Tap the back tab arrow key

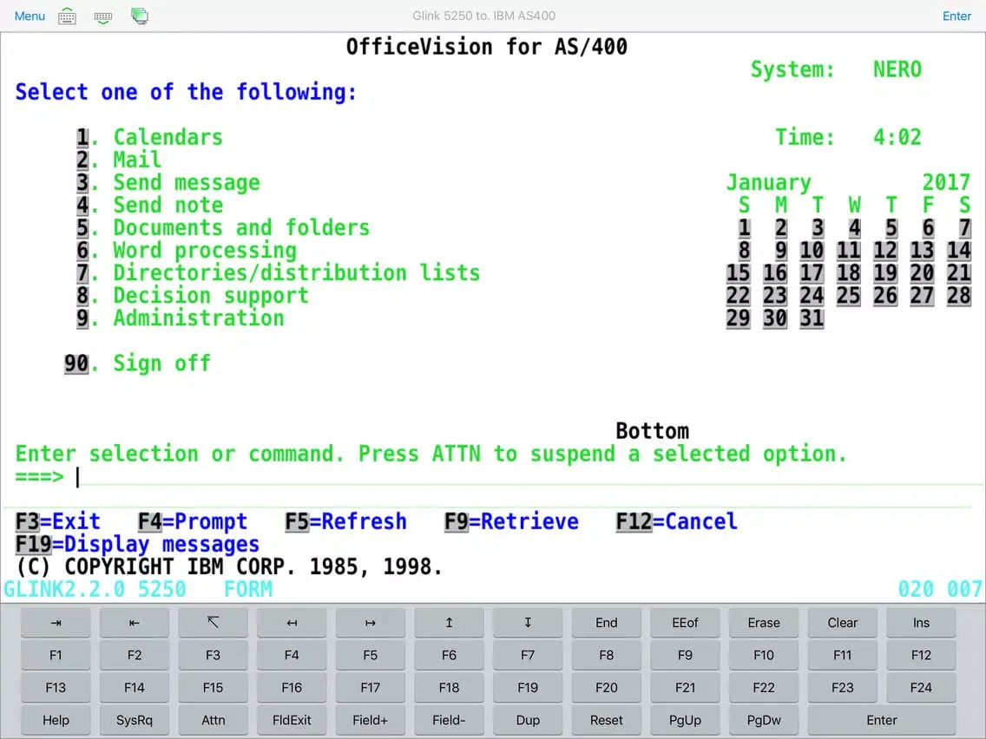(135, 623)
